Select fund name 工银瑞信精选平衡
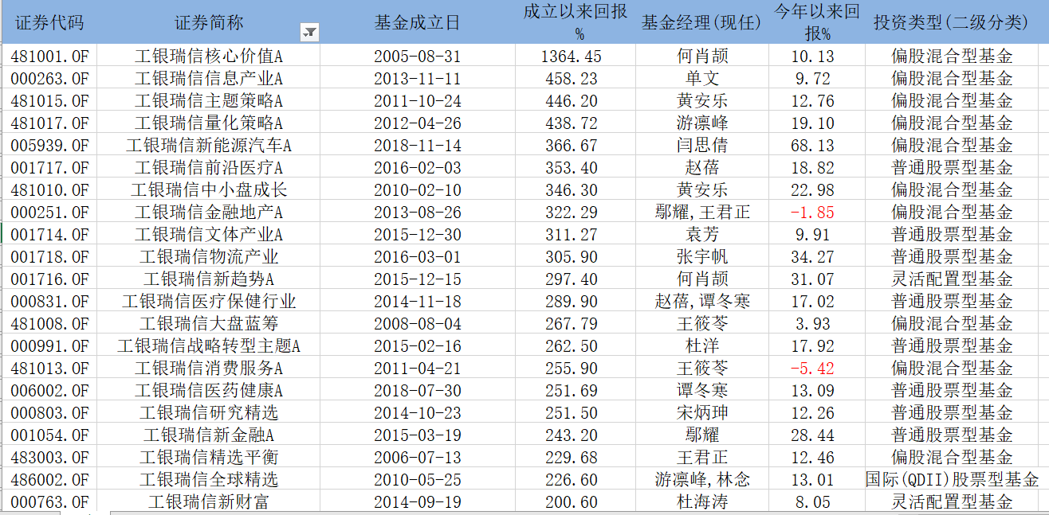 coord(209,457)
